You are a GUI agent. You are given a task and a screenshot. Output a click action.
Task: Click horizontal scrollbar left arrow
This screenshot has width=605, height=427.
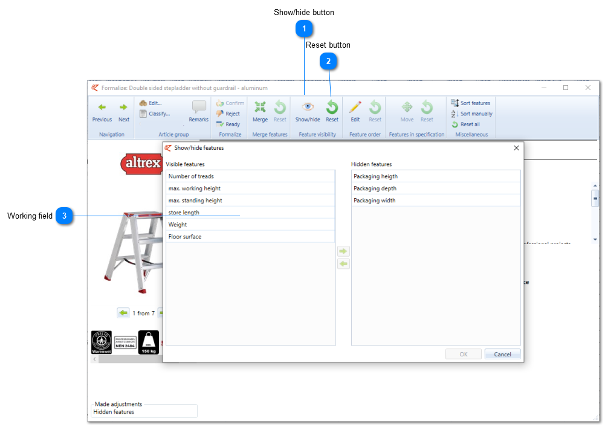94,359
